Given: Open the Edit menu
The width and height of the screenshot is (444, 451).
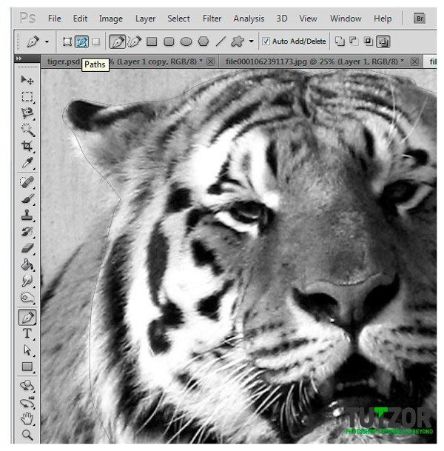Looking at the screenshot, I should point(80,19).
